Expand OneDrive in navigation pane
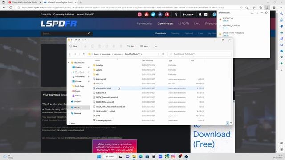Screen dimensions: 285x160 [69, 102]
